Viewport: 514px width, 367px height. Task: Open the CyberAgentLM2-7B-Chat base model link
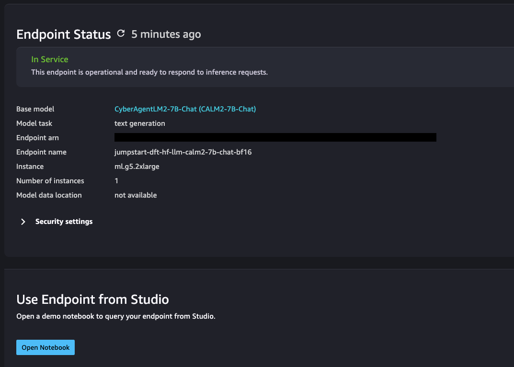(185, 109)
